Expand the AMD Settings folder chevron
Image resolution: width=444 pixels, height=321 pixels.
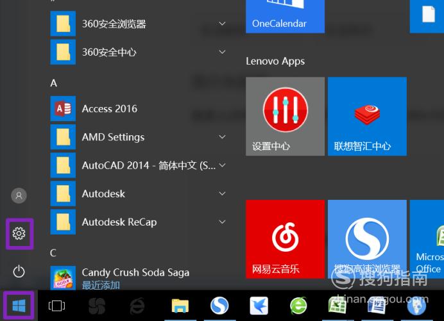point(223,137)
